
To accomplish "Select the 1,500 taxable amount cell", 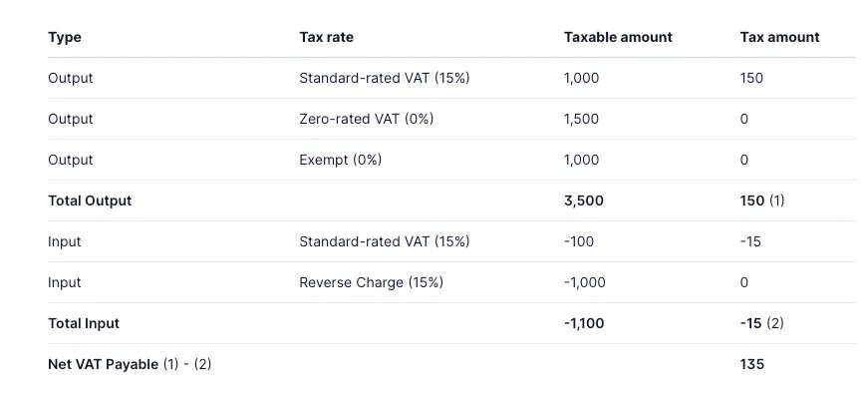I will pyautogui.click(x=581, y=119).
